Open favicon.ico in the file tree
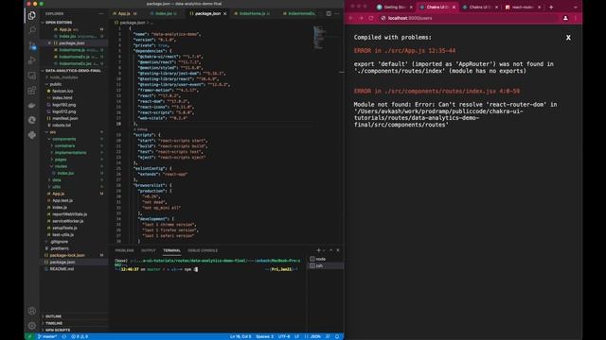The image size is (606, 340). pos(62,91)
